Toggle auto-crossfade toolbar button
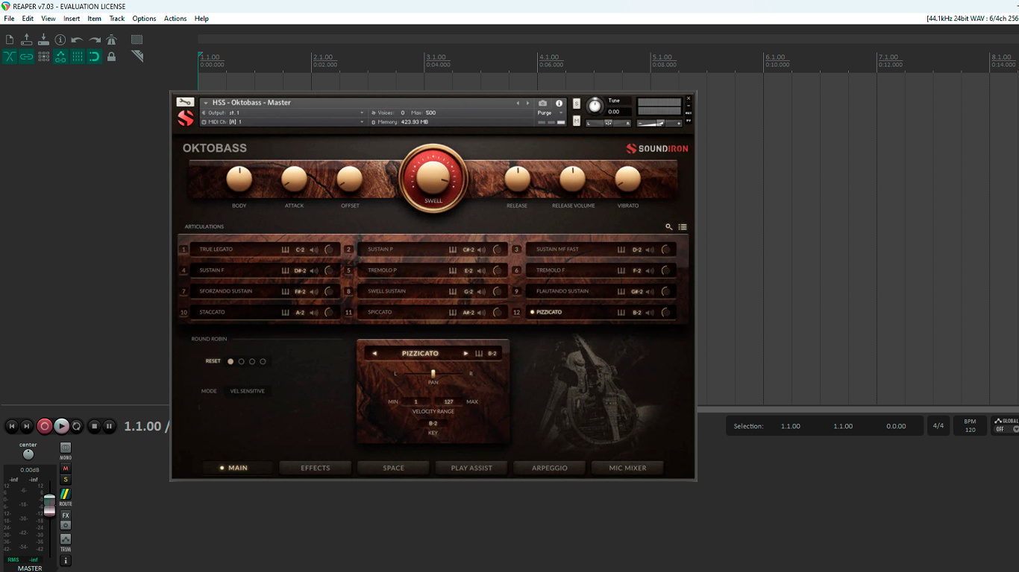 [10, 57]
